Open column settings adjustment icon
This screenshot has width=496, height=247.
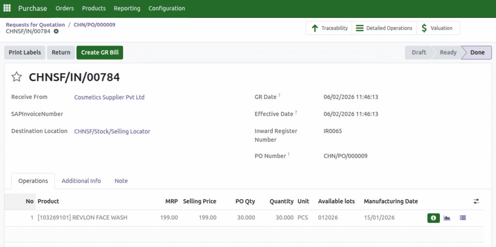click(x=476, y=201)
